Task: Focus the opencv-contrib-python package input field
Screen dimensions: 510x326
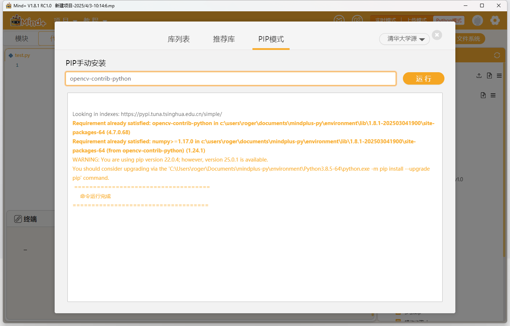Action: 231,78
